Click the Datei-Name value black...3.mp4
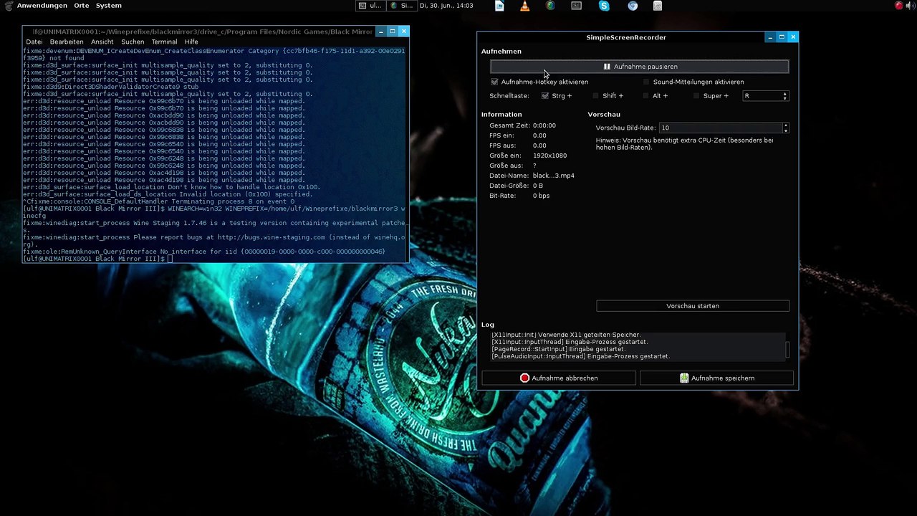Screen dimensions: 917x516 553,176
